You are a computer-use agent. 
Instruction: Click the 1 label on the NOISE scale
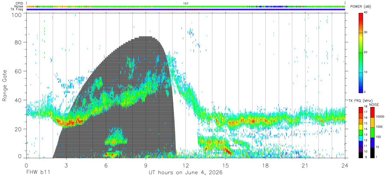[x=377, y=157]
